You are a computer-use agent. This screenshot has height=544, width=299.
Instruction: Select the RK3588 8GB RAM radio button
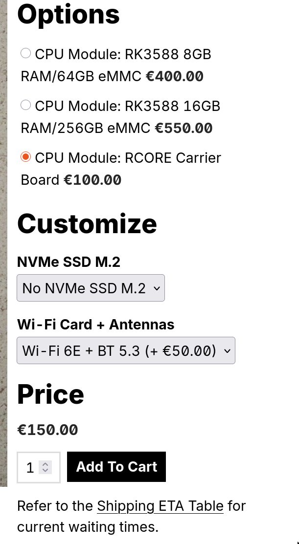click(25, 53)
